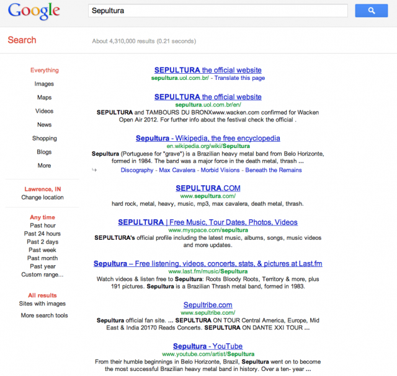Image resolution: width=397 pixels, height=376 pixels.
Task: Click the Google logo
Action: (x=33, y=11)
